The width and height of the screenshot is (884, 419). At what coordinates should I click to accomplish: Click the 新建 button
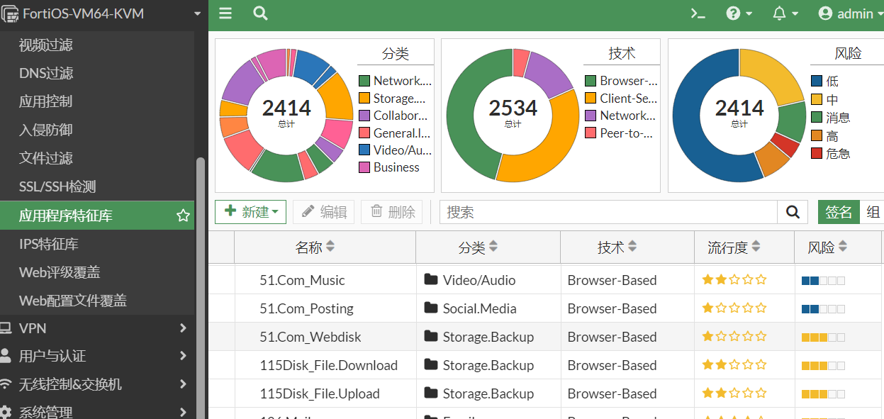250,212
